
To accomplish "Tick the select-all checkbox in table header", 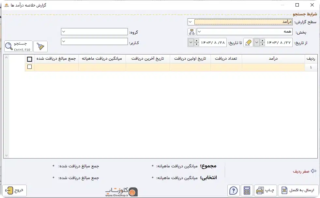I will pos(30,59).
